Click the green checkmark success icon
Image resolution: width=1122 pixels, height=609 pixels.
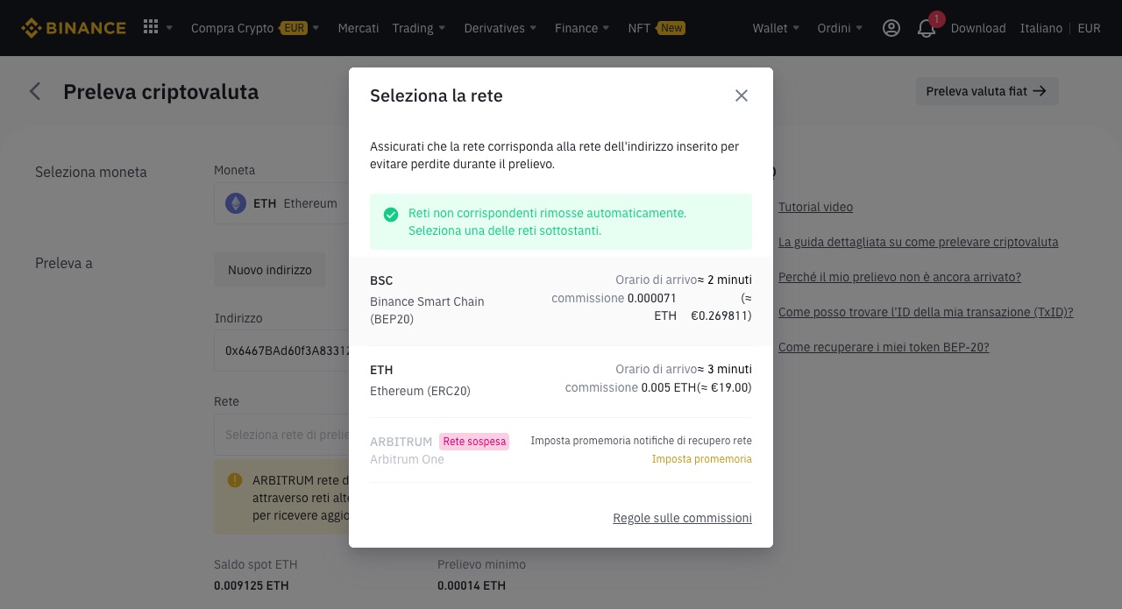[x=391, y=214]
